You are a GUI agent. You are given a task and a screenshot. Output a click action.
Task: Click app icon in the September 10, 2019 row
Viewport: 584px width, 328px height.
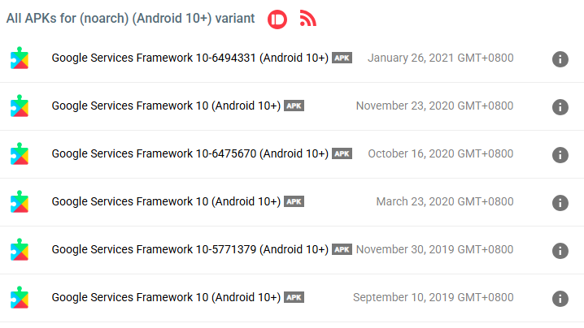19,298
